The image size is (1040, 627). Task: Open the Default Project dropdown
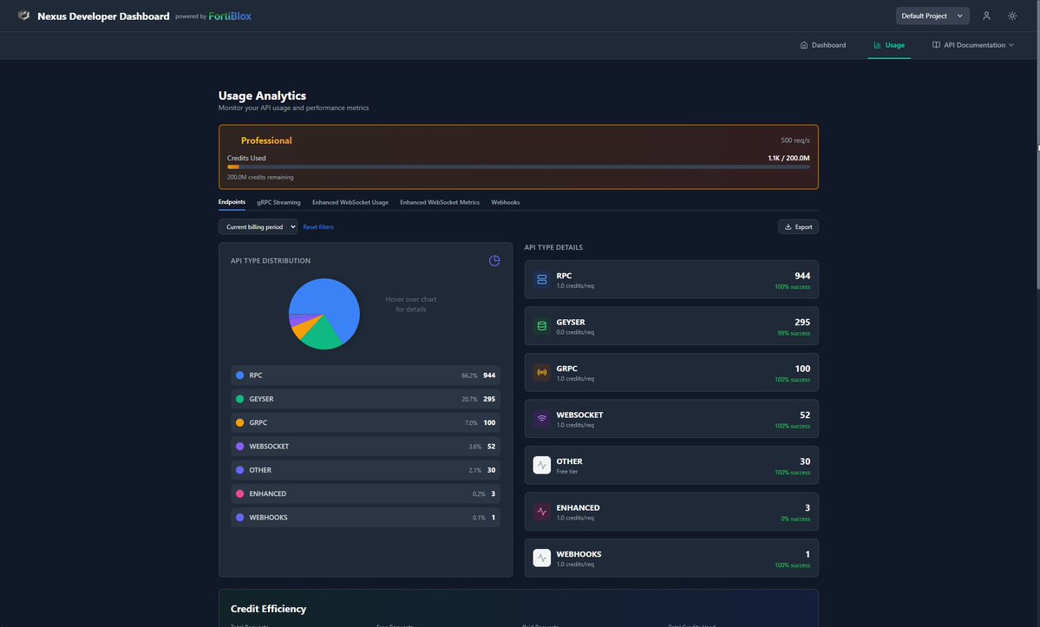(x=927, y=14)
